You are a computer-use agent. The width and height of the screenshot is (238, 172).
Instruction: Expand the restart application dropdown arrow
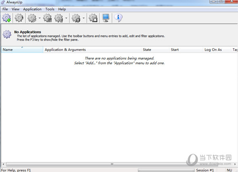[x=66, y=18]
